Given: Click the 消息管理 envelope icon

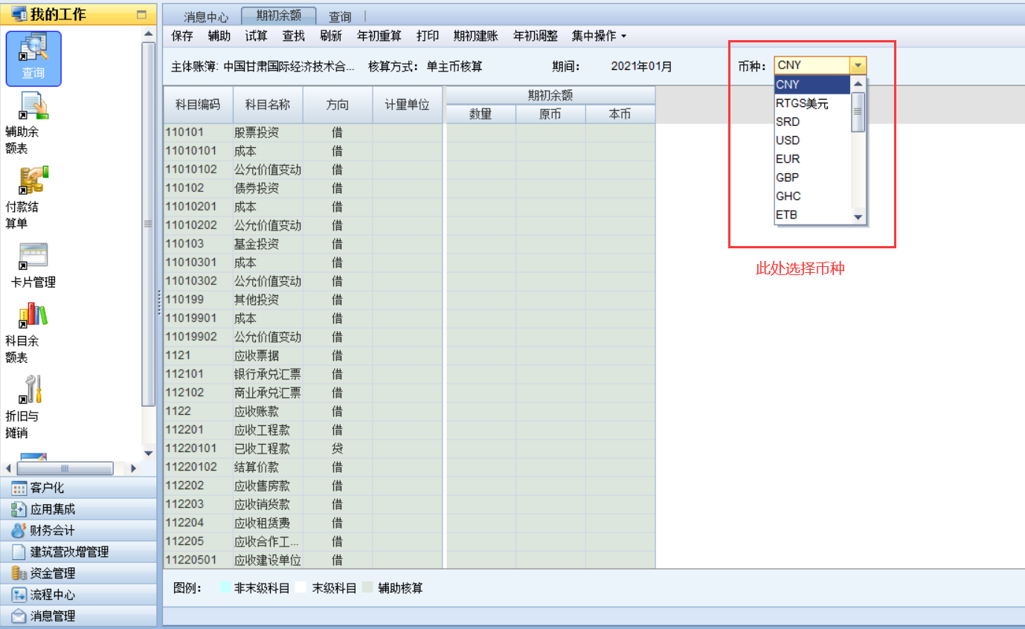Looking at the screenshot, I should coord(19,616).
